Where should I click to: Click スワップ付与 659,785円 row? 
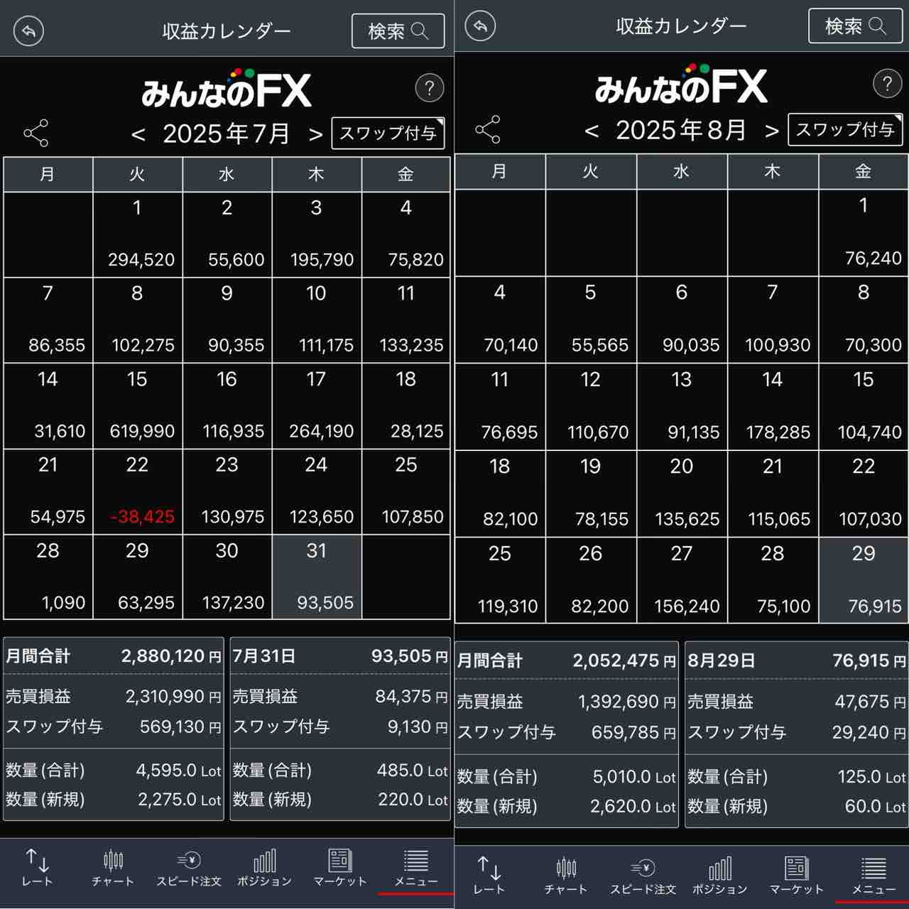tap(567, 732)
